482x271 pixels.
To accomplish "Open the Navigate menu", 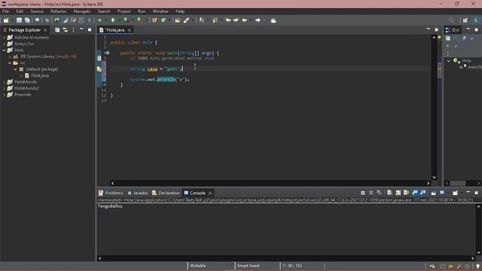I will pos(82,11).
